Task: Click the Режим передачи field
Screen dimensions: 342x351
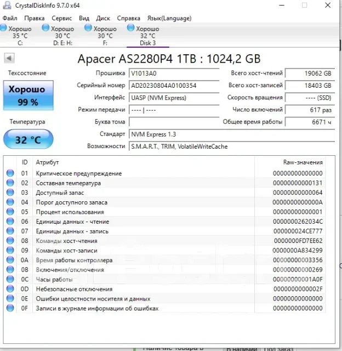Action: 174,110
